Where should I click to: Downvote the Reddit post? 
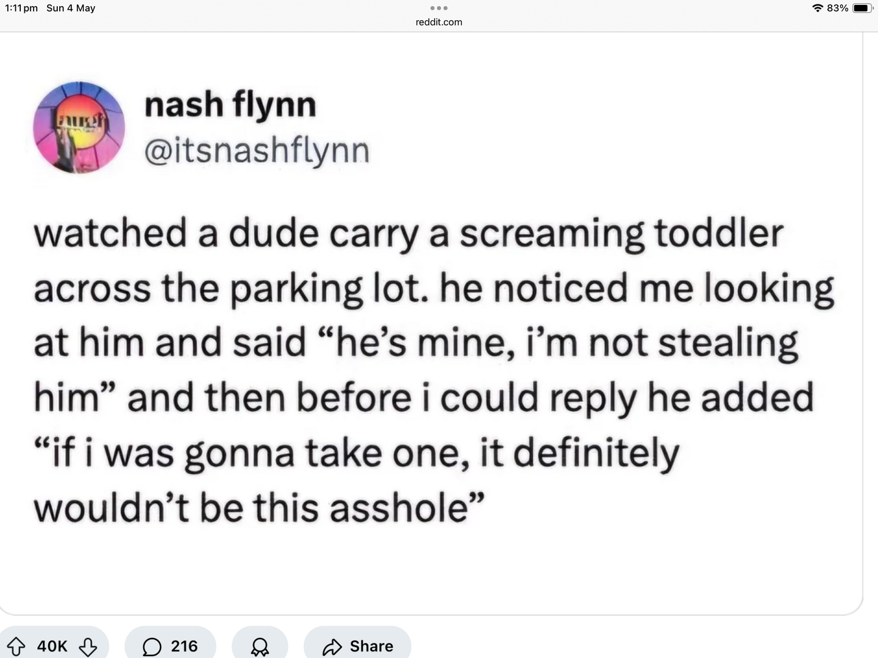88,646
